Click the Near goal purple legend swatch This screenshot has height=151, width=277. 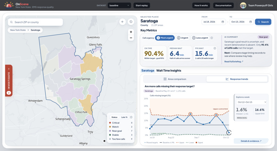(110, 131)
